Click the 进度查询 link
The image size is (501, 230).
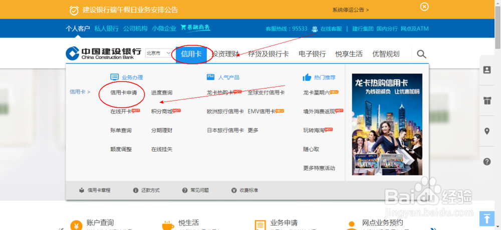(162, 93)
